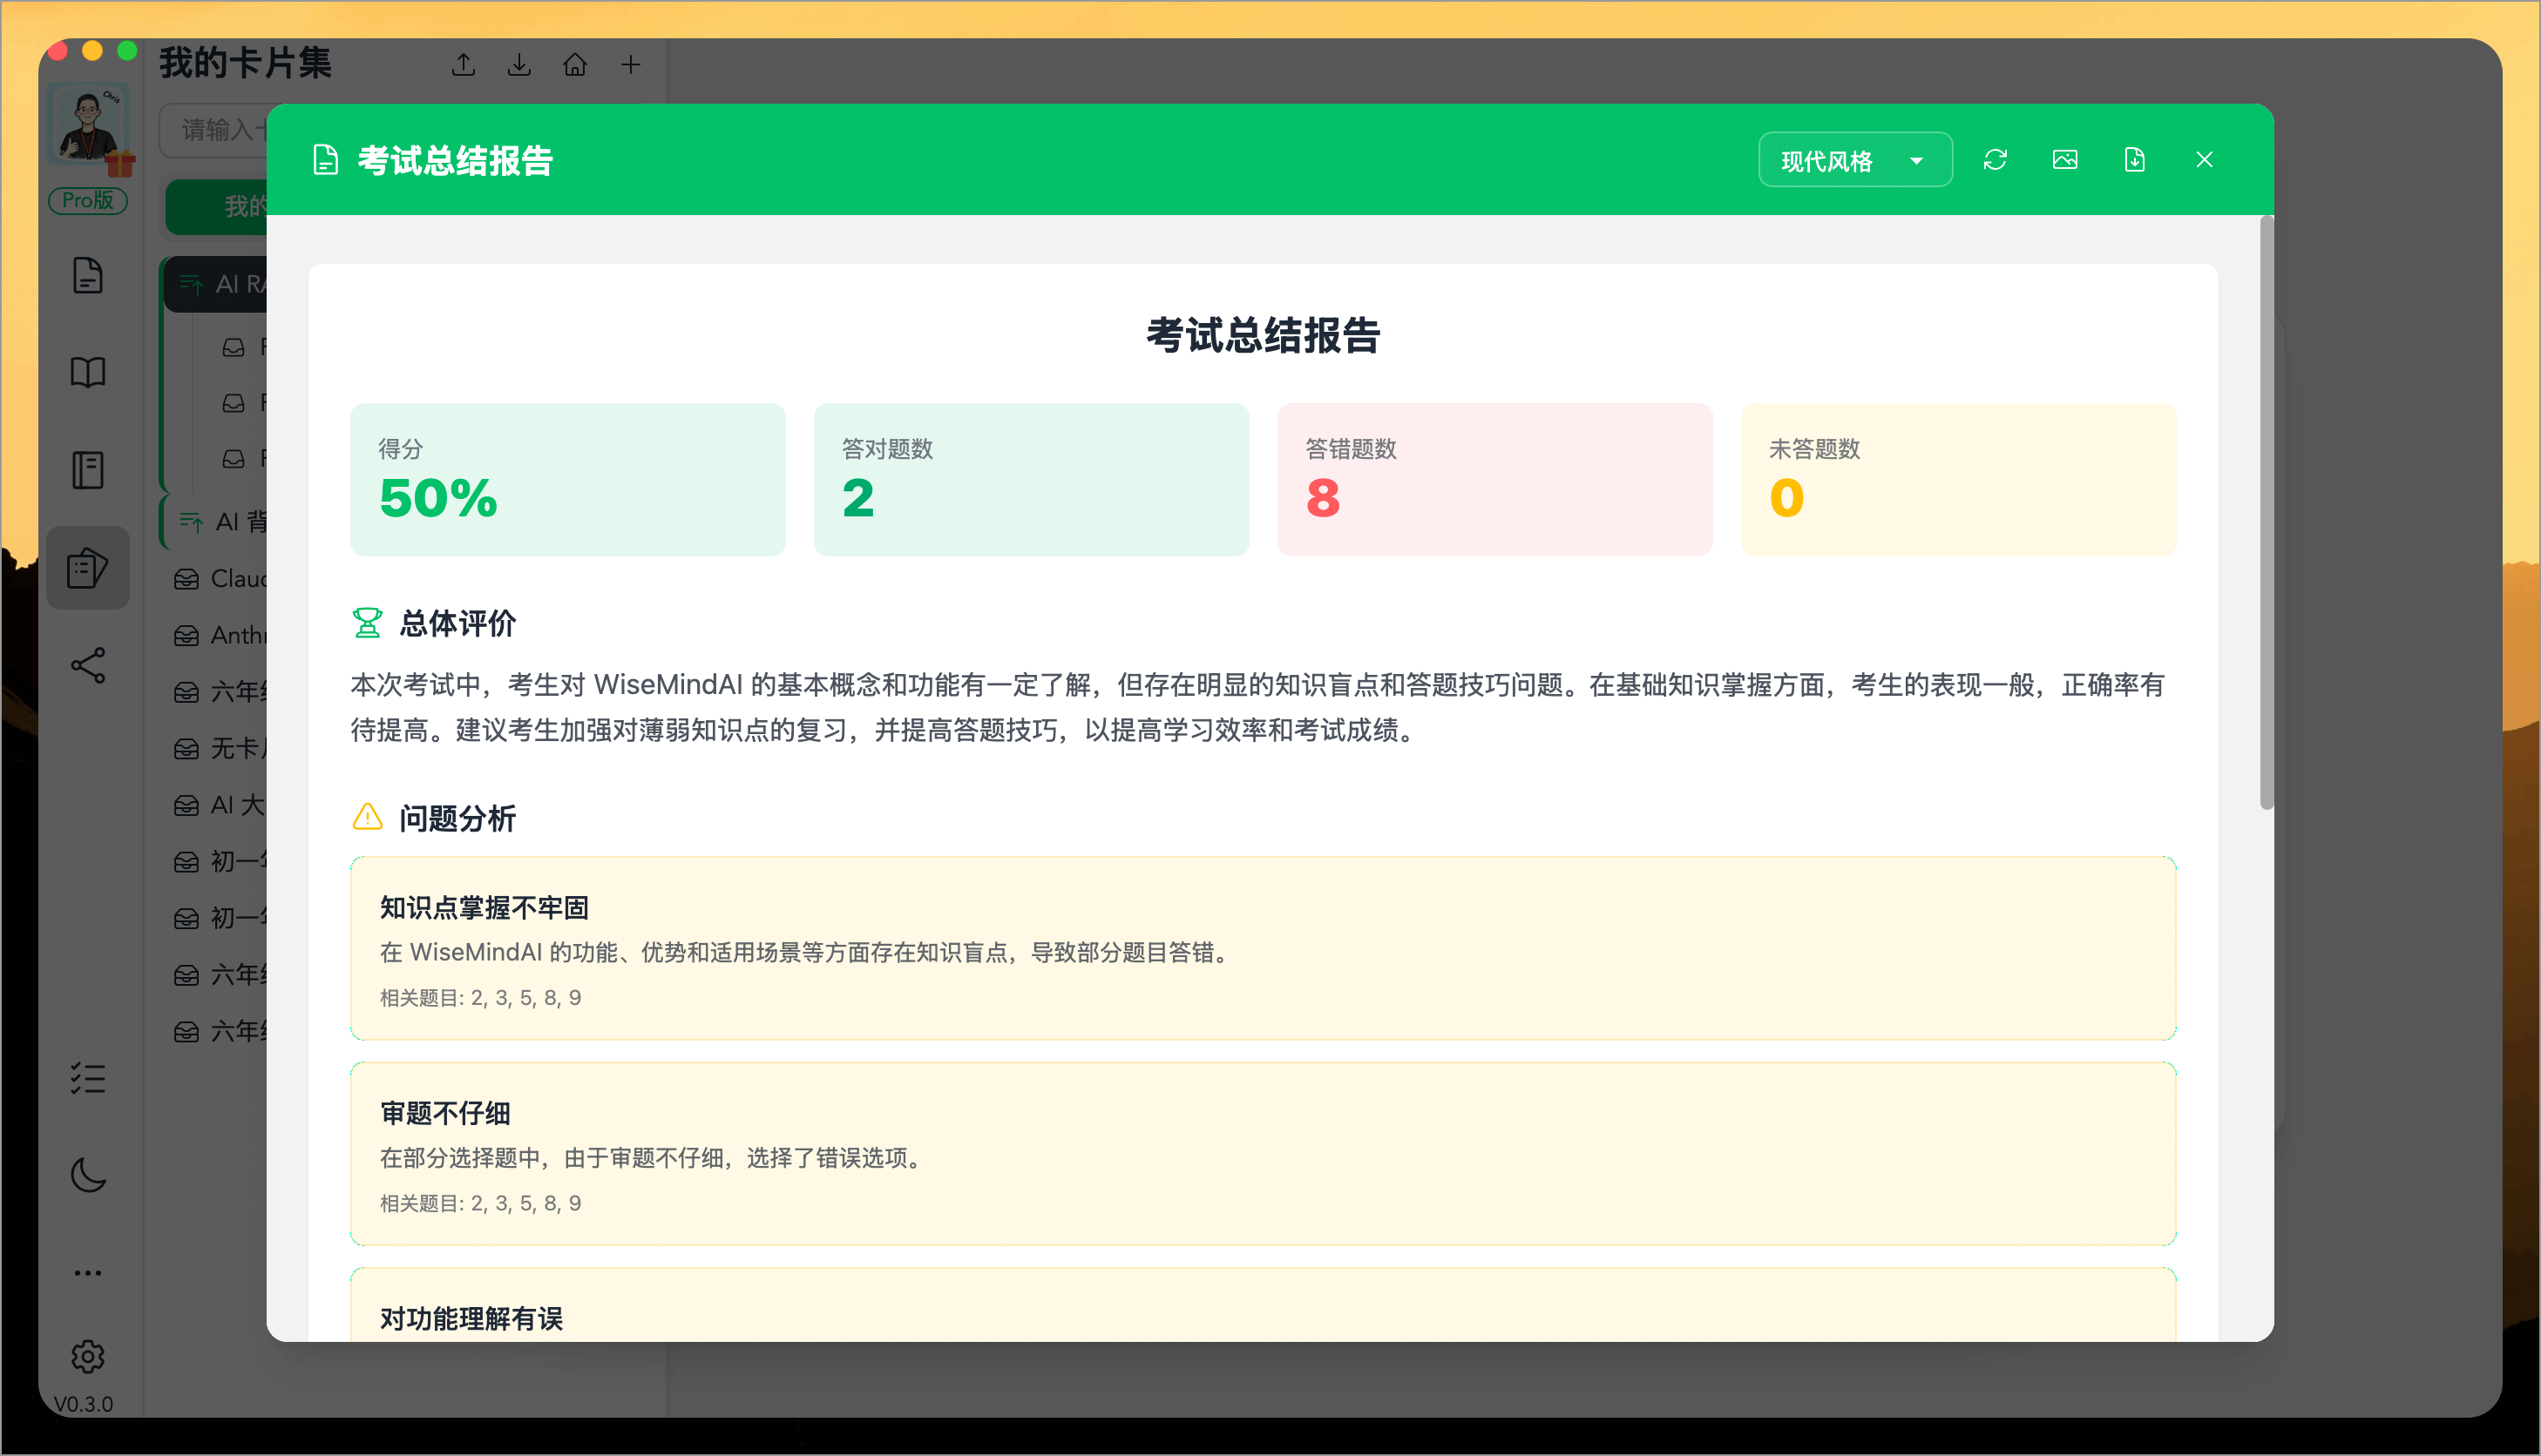Open app settings with the gear icon

[88, 1357]
